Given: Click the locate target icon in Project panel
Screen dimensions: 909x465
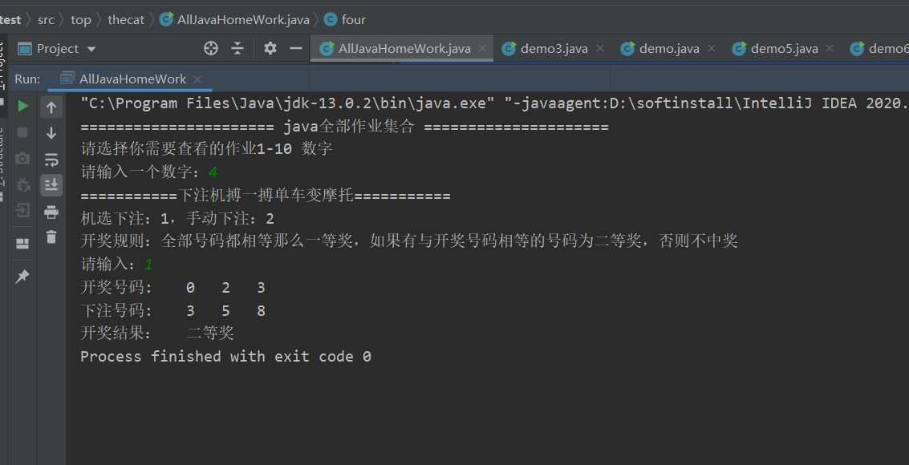Looking at the screenshot, I should [x=211, y=49].
